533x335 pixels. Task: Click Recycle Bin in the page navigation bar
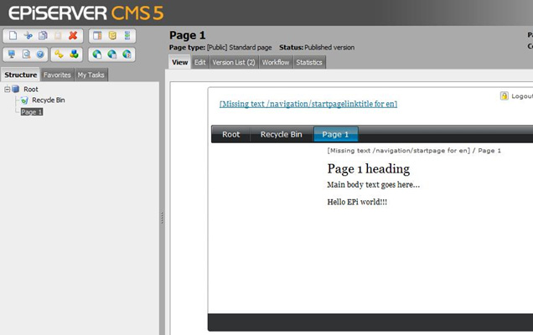point(281,134)
